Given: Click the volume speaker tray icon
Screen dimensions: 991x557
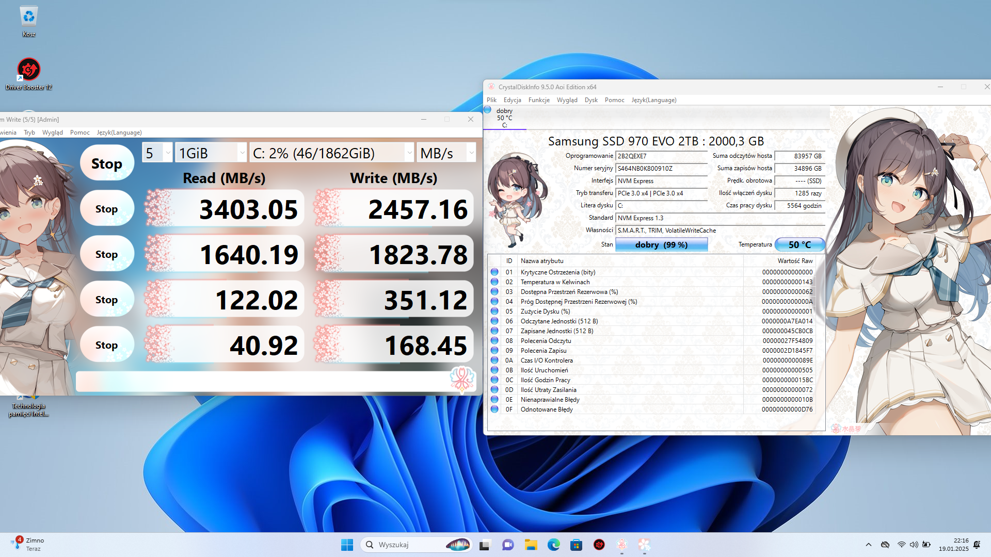Looking at the screenshot, I should [914, 545].
